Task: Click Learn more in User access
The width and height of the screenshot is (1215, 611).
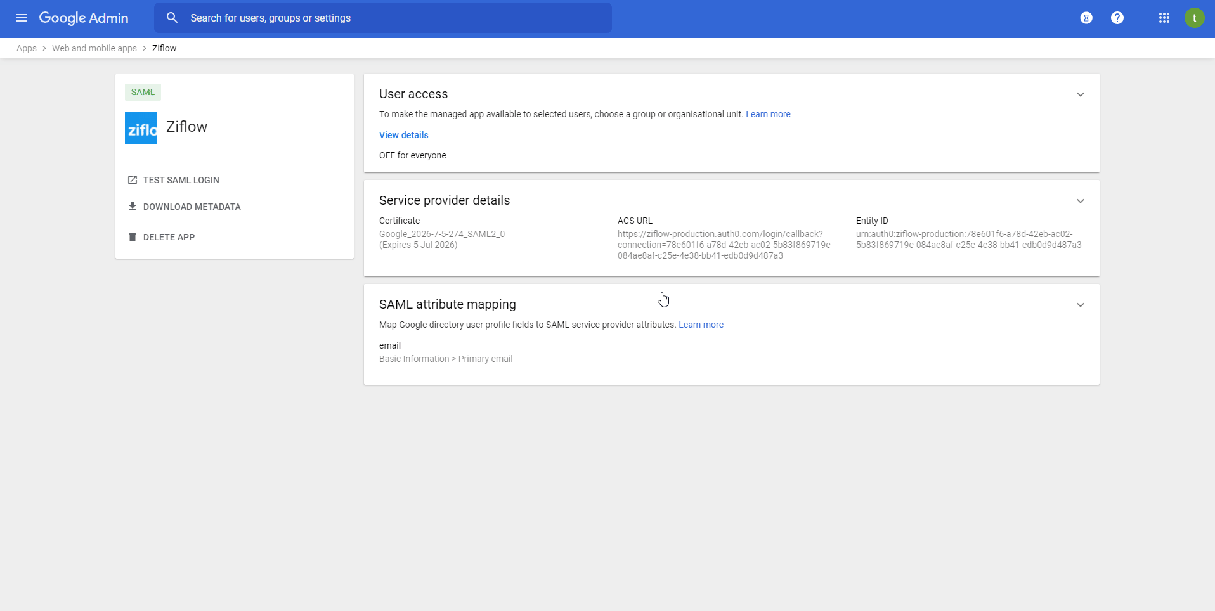Action: pyautogui.click(x=768, y=114)
